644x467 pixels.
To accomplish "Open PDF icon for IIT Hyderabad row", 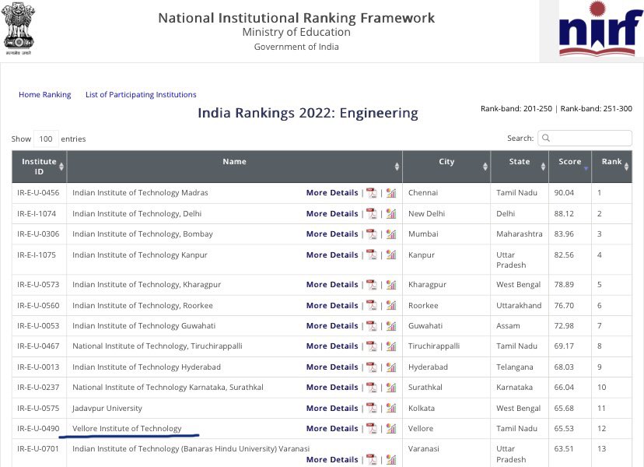I will click(371, 367).
